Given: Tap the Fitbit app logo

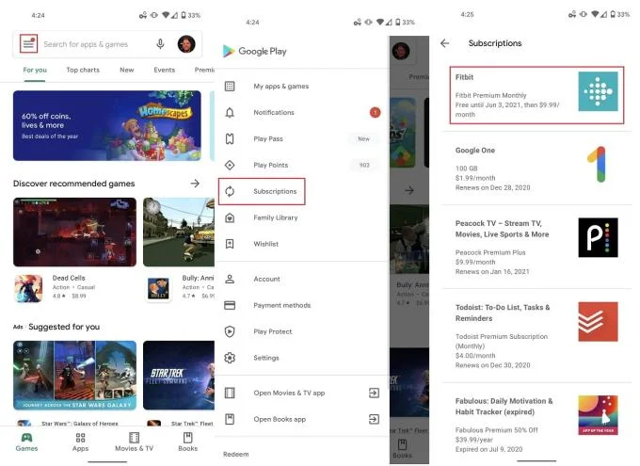Looking at the screenshot, I should pos(598,91).
